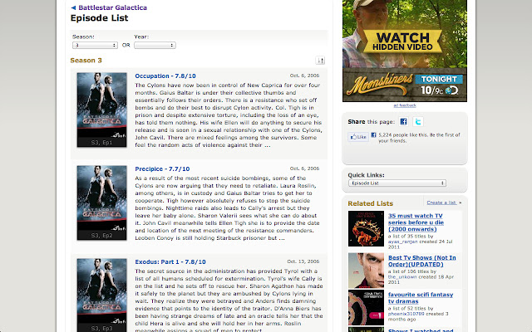
Task: Open the Quick Links dropdown
Action: click(x=397, y=183)
